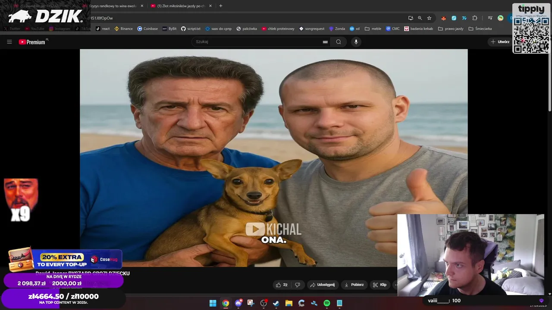
Task: Open Spotify from the taskbar
Action: 327,303
